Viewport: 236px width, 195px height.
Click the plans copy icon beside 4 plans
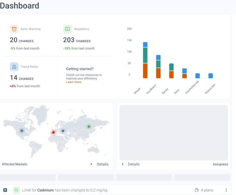[196, 190]
